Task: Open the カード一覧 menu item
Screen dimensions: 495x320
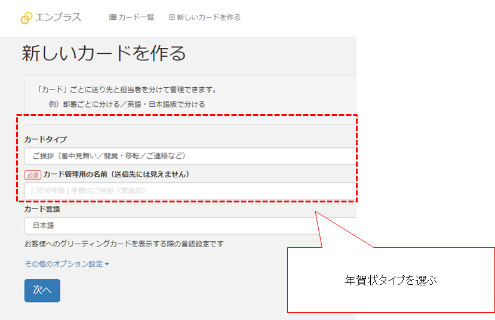Action: tap(136, 17)
